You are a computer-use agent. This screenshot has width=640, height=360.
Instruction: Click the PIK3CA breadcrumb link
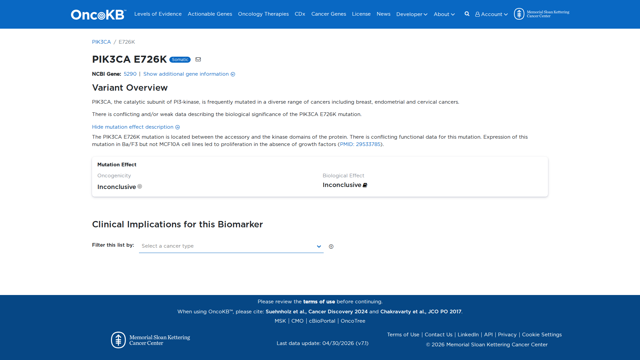[x=101, y=42]
